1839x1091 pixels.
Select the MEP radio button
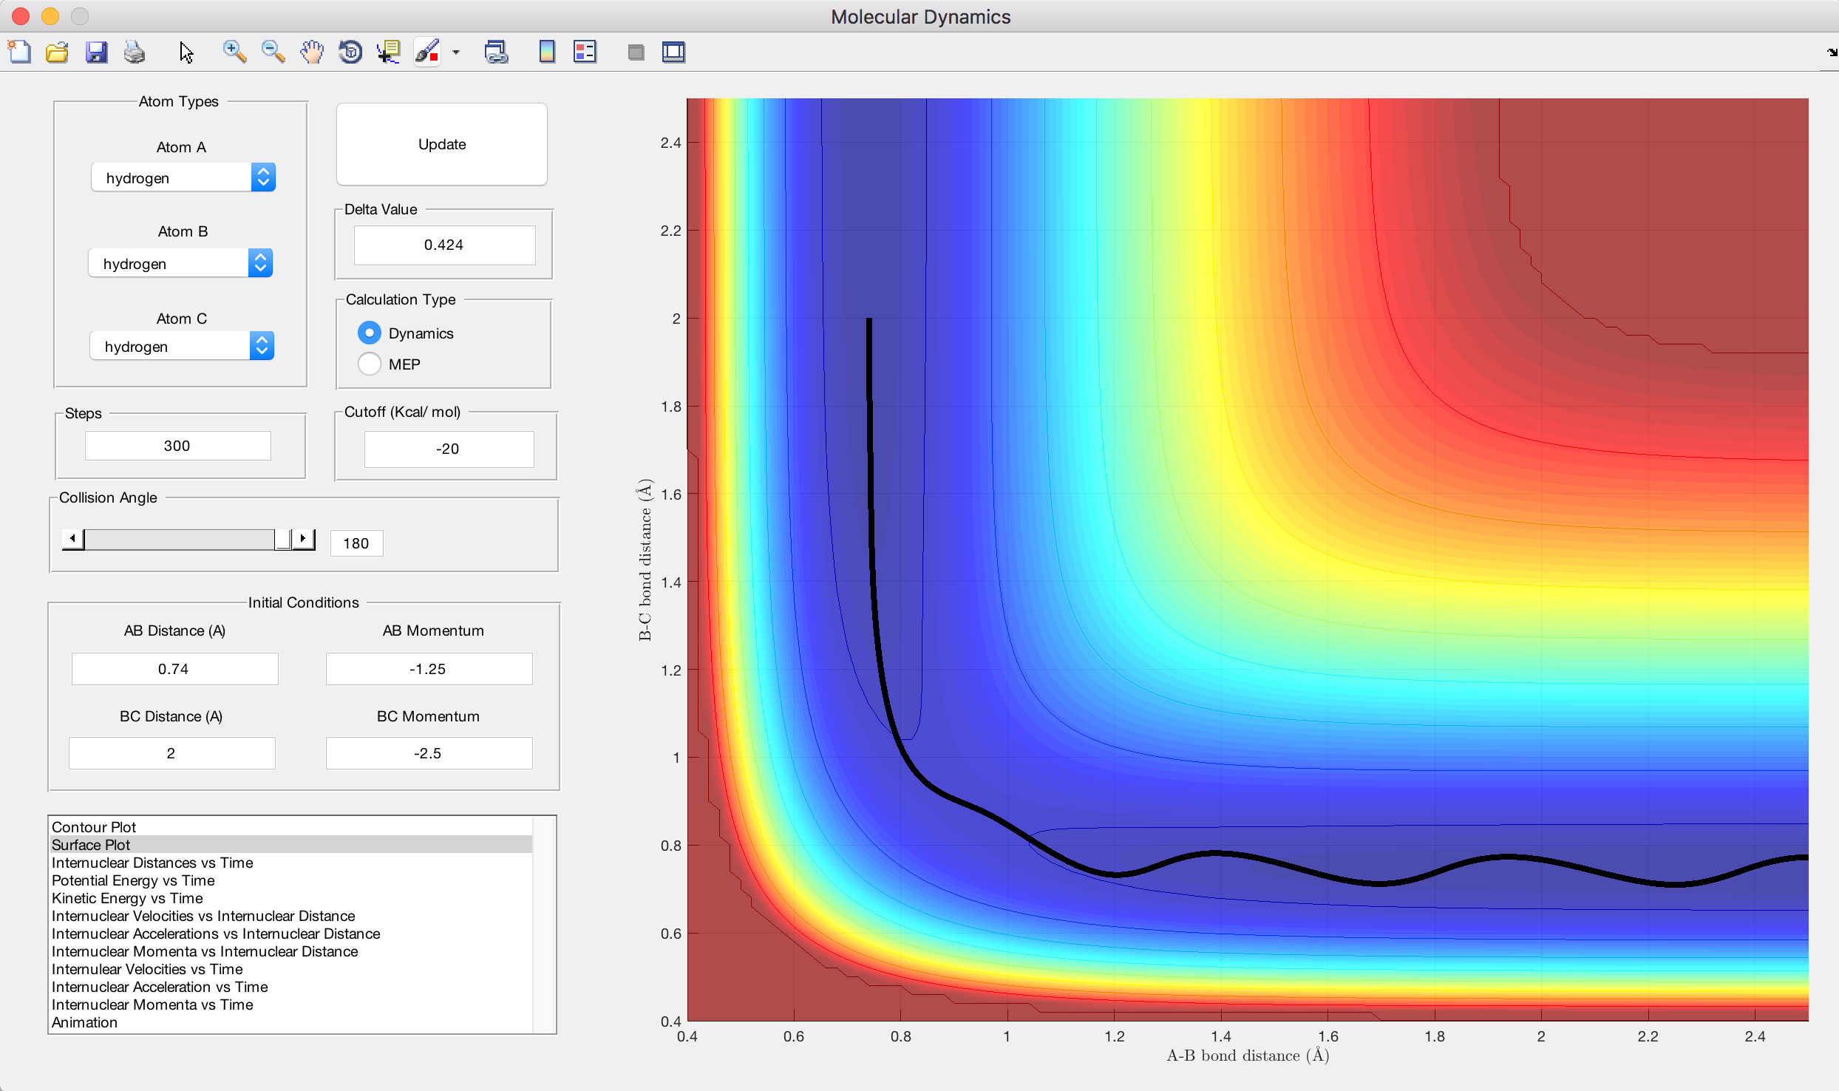point(370,364)
